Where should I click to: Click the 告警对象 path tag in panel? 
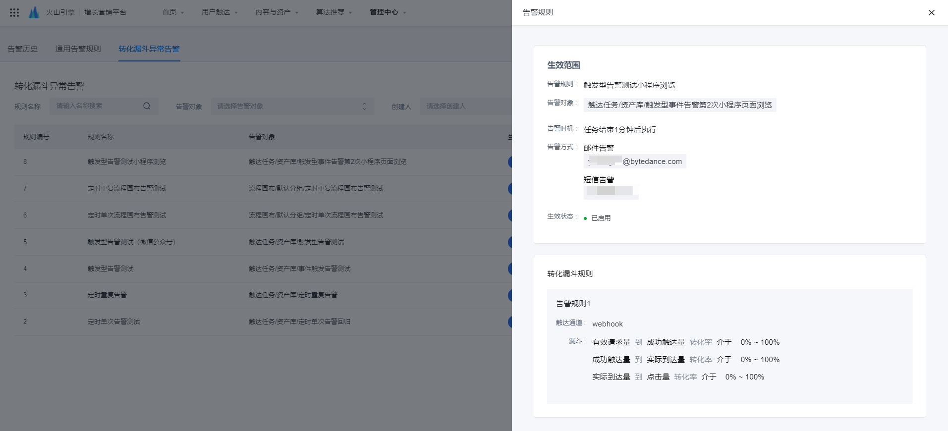tap(679, 105)
